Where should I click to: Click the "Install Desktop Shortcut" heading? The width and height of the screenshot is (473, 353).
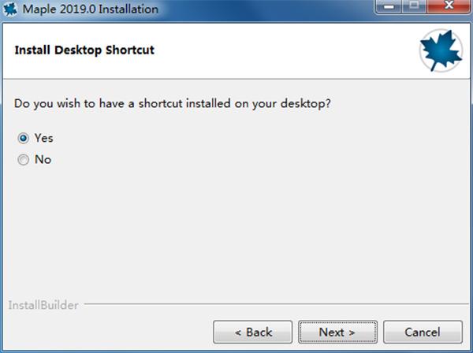[x=84, y=50]
